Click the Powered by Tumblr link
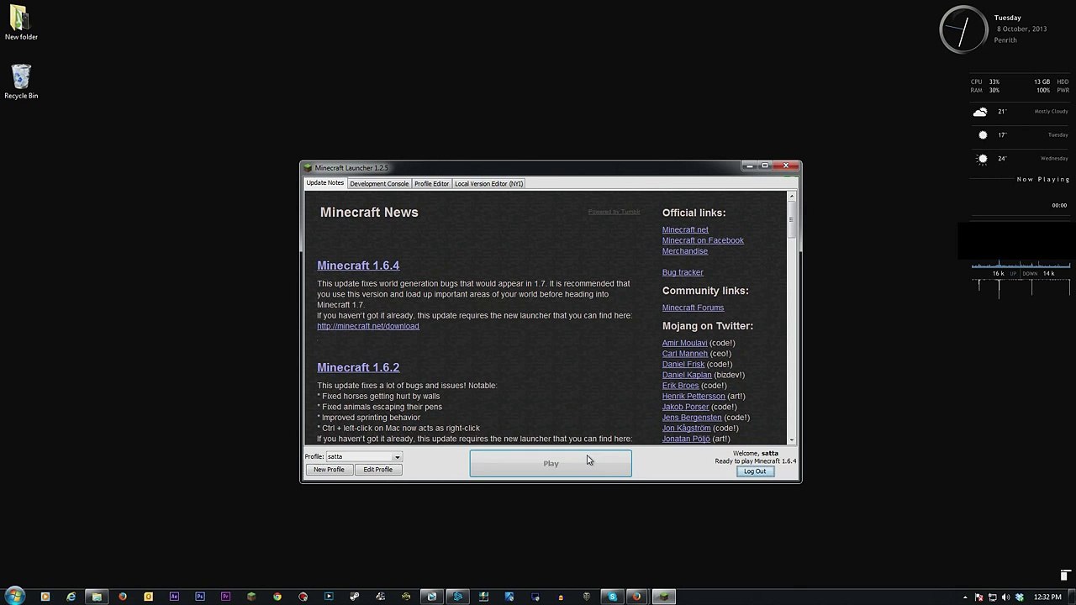1076x605 pixels. point(614,212)
